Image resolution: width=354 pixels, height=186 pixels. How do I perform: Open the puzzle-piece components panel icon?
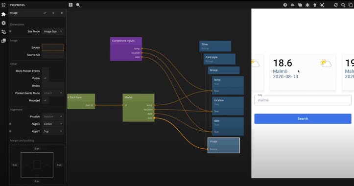click(3, 14)
